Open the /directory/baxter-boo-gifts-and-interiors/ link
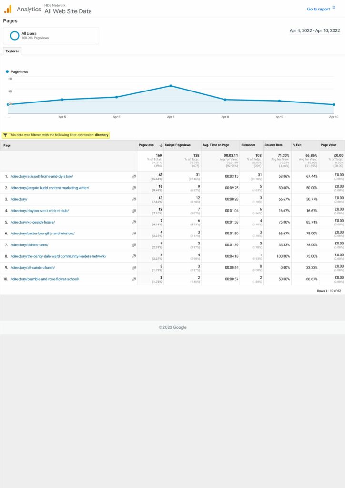The image size is (345, 488). [42, 234]
